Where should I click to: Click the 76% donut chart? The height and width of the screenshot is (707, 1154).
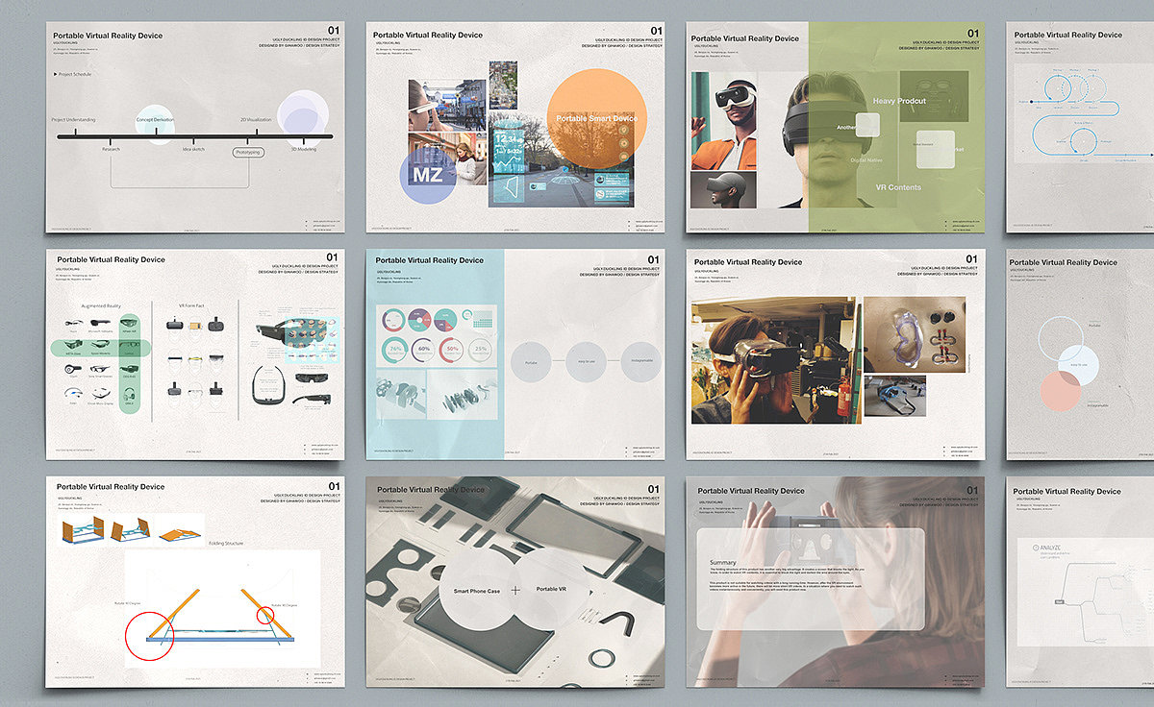click(394, 349)
